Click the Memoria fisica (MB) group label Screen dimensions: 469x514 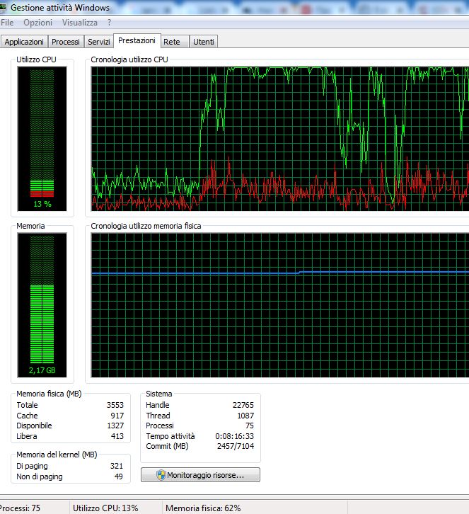49,394
